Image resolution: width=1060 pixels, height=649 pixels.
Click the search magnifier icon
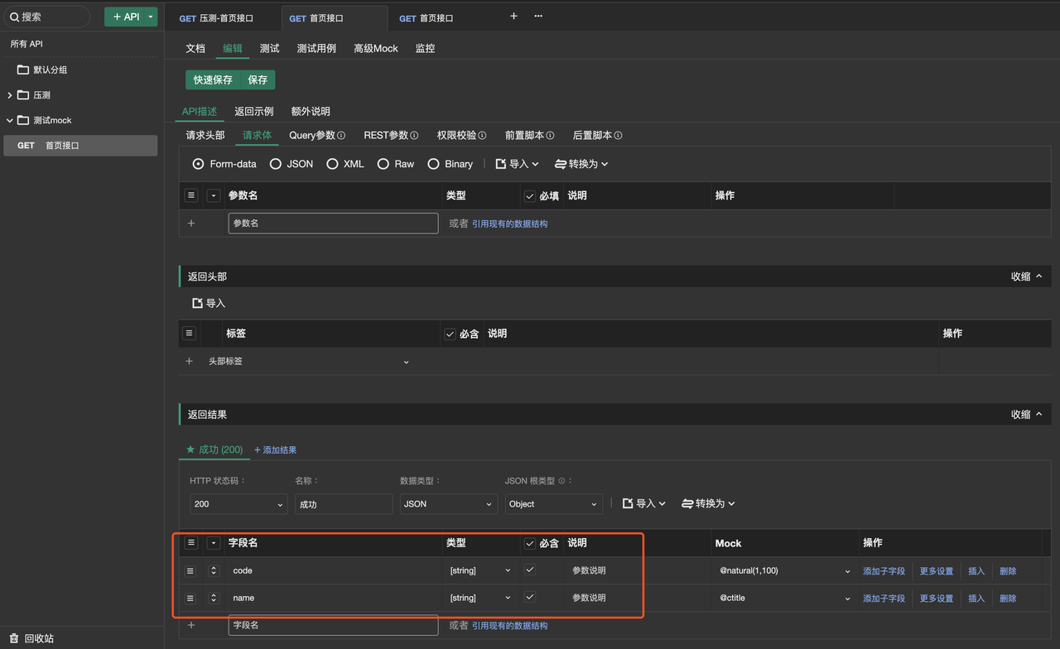point(14,17)
